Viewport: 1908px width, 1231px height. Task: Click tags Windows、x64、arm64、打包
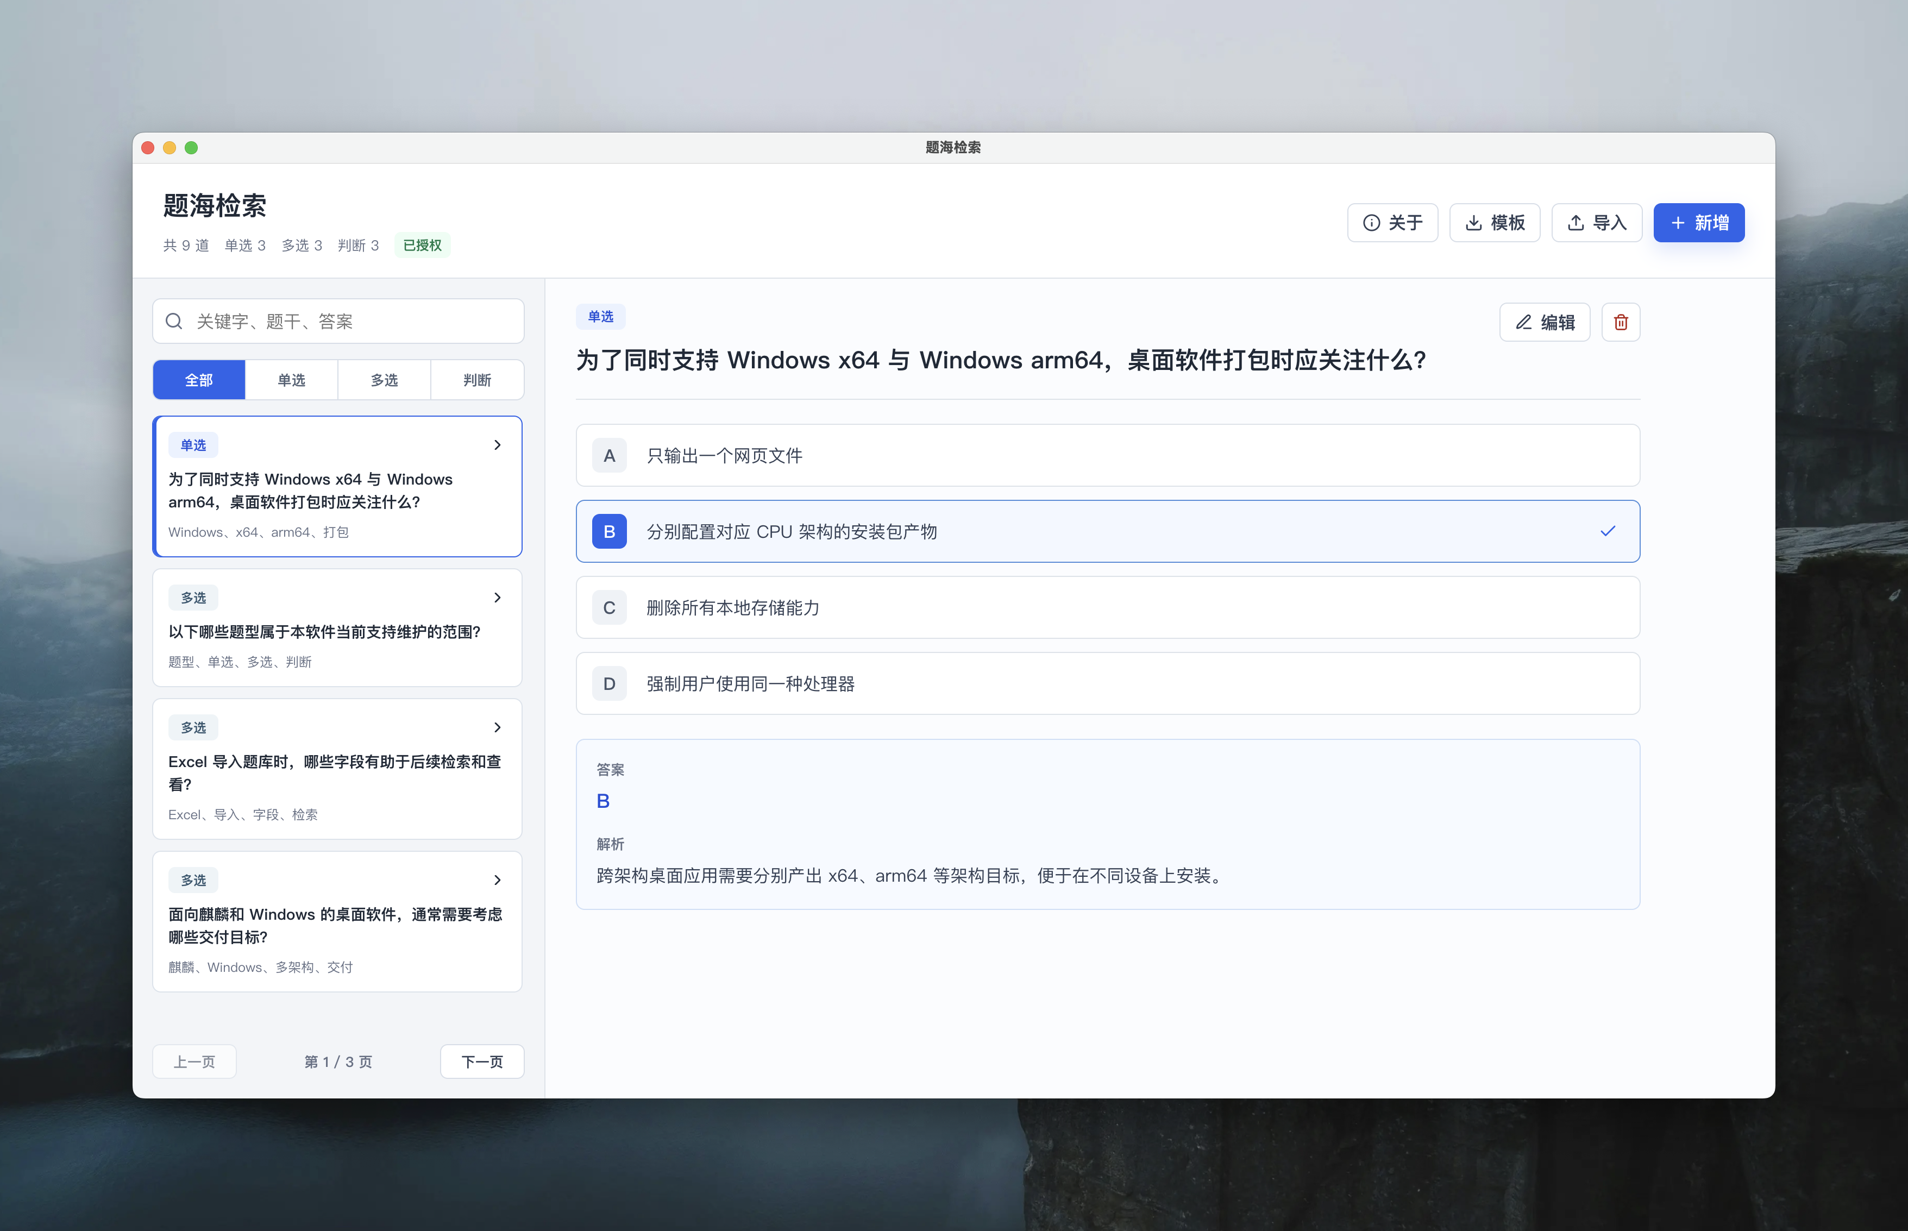pyautogui.click(x=258, y=532)
